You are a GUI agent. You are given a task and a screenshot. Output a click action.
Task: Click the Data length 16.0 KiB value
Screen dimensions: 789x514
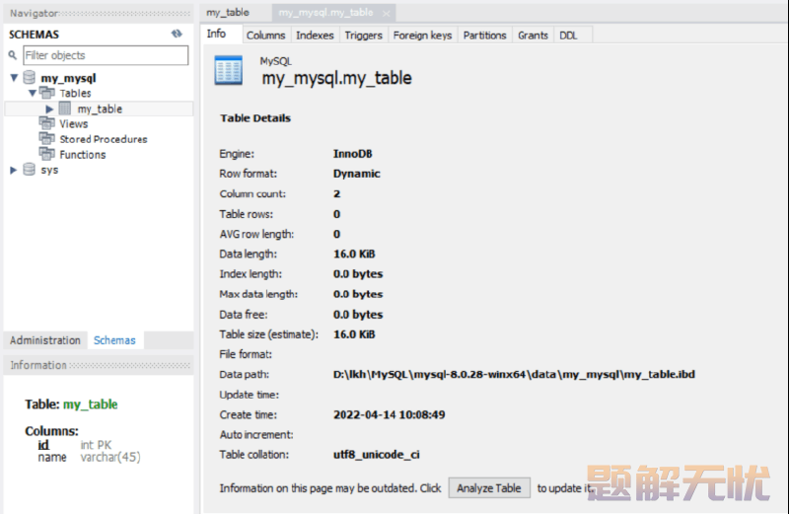pyautogui.click(x=354, y=254)
